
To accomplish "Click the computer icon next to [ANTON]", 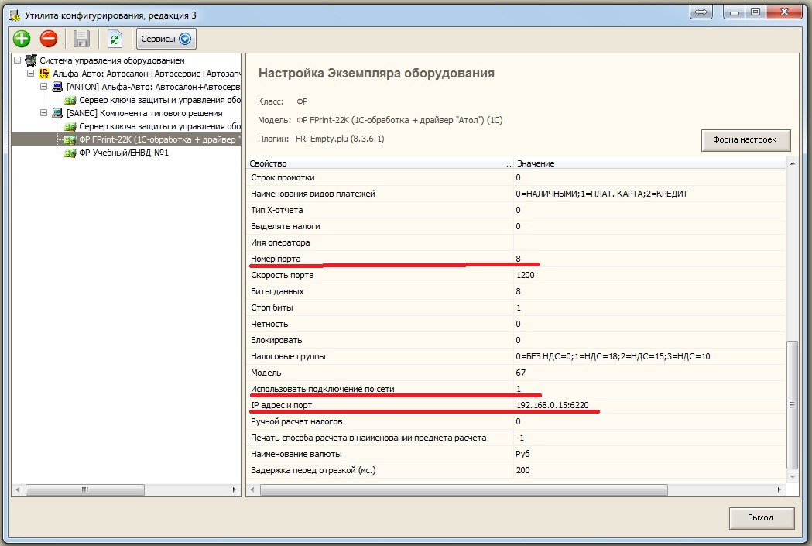I will click(x=57, y=87).
